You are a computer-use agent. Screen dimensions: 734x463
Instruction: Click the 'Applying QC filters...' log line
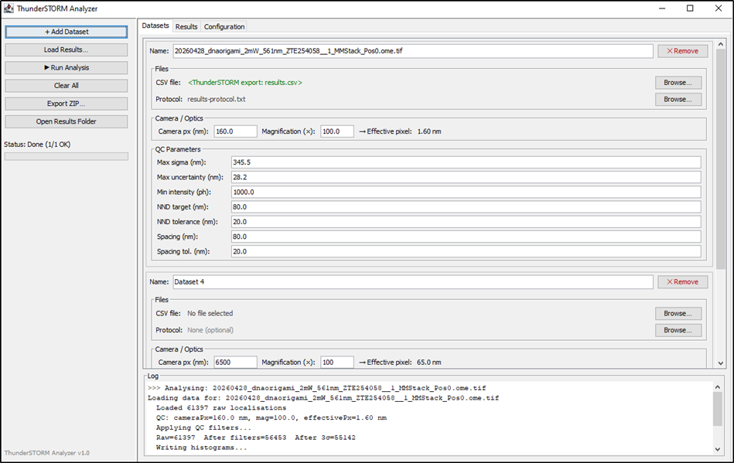click(203, 428)
